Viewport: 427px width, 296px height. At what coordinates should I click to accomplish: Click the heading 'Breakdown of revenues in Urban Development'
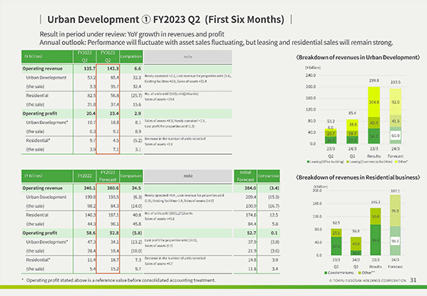tap(358, 57)
